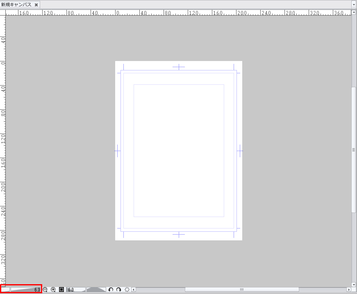The height and width of the screenshot is (294, 357).
Task: Click the horizontal scrollbar thumb
Action: coord(242,289)
